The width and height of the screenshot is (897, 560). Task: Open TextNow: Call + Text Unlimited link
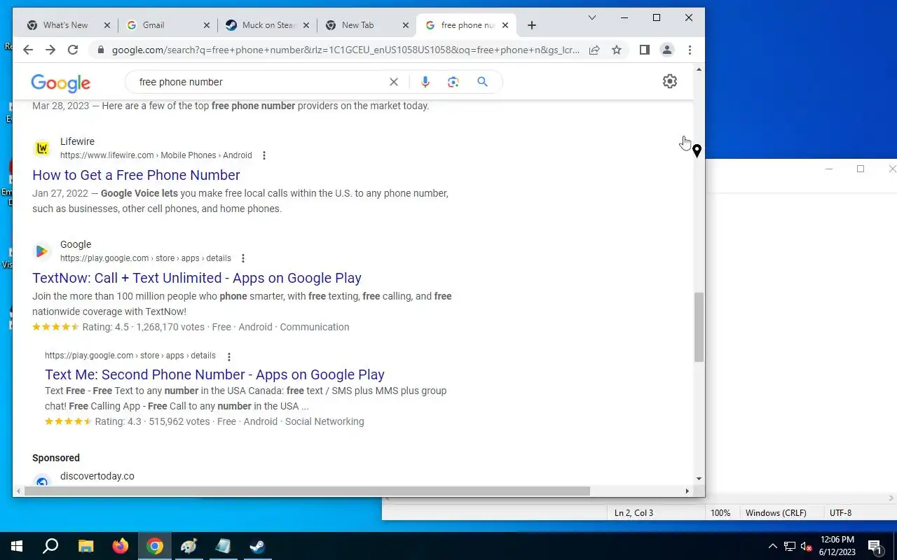[197, 278]
